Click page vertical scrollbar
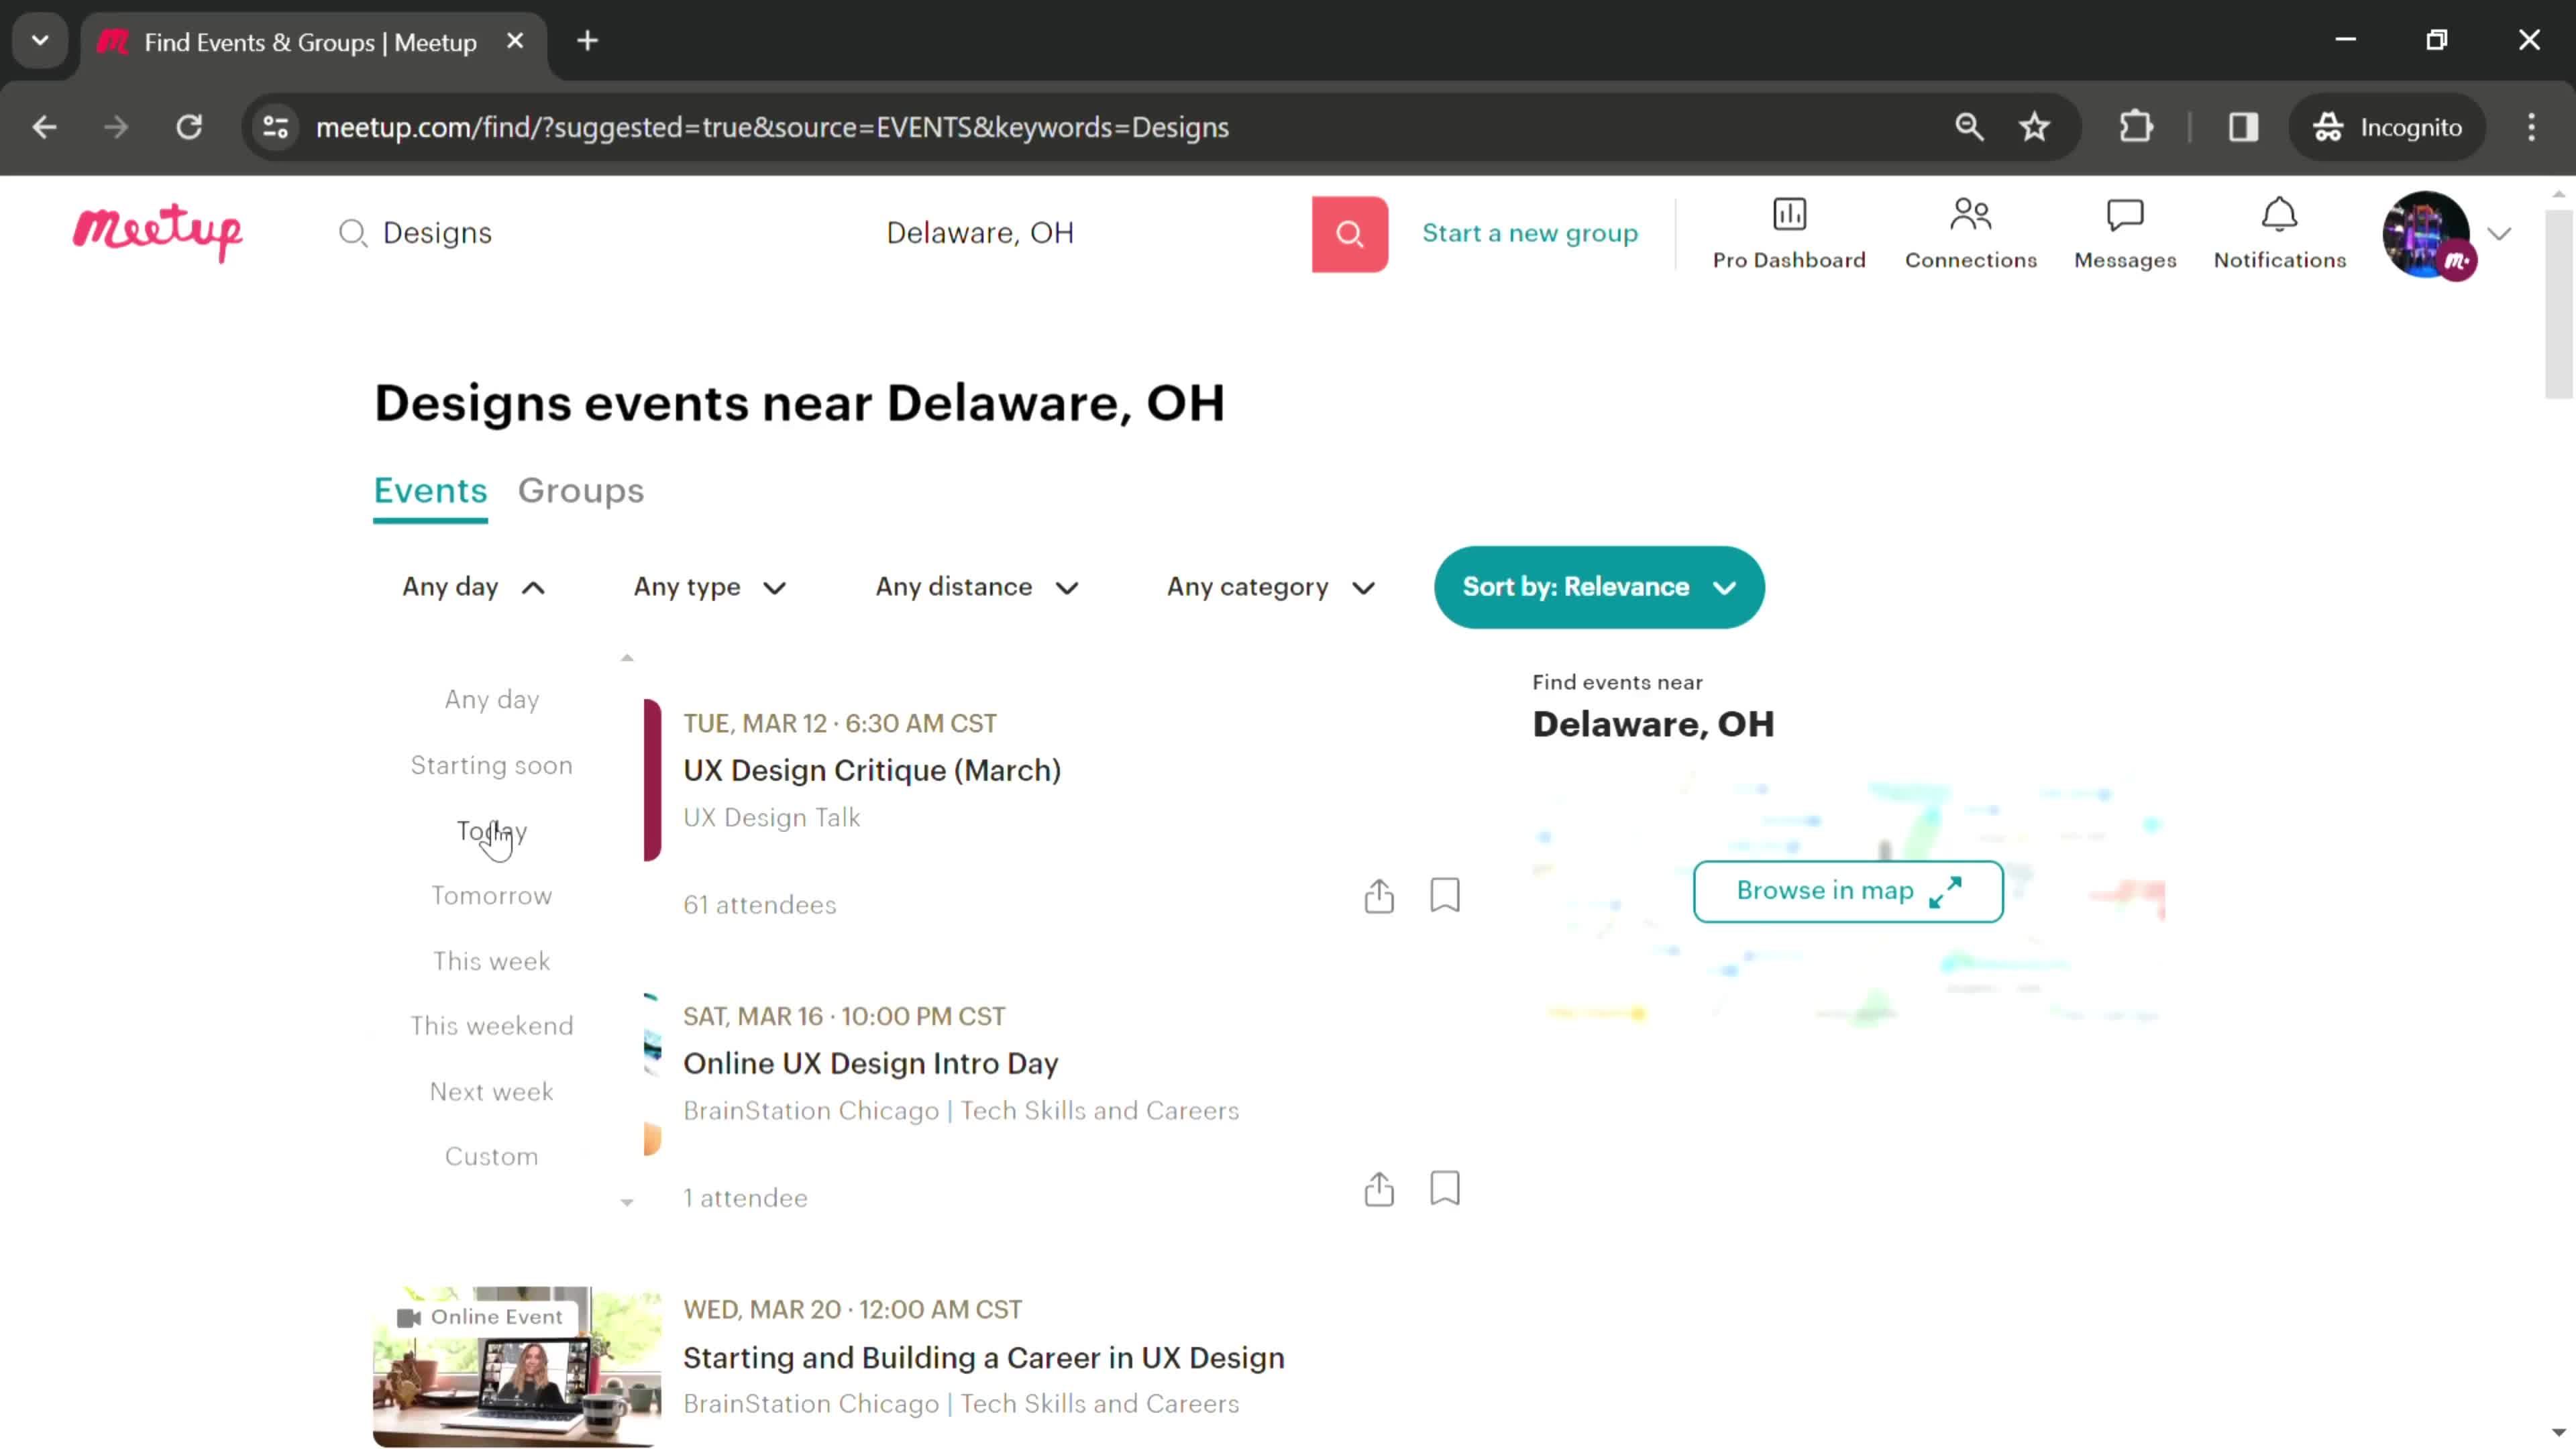This screenshot has width=2576, height=1449. [x=2558, y=305]
